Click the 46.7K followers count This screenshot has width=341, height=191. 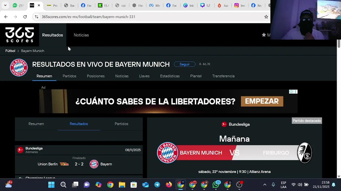205,64
